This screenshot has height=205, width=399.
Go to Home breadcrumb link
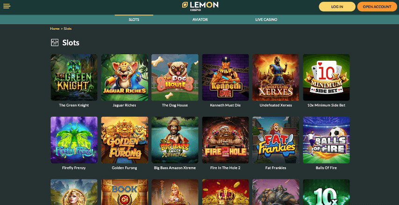click(x=55, y=29)
